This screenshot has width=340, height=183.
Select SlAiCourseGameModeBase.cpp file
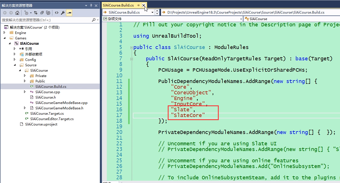61,103
